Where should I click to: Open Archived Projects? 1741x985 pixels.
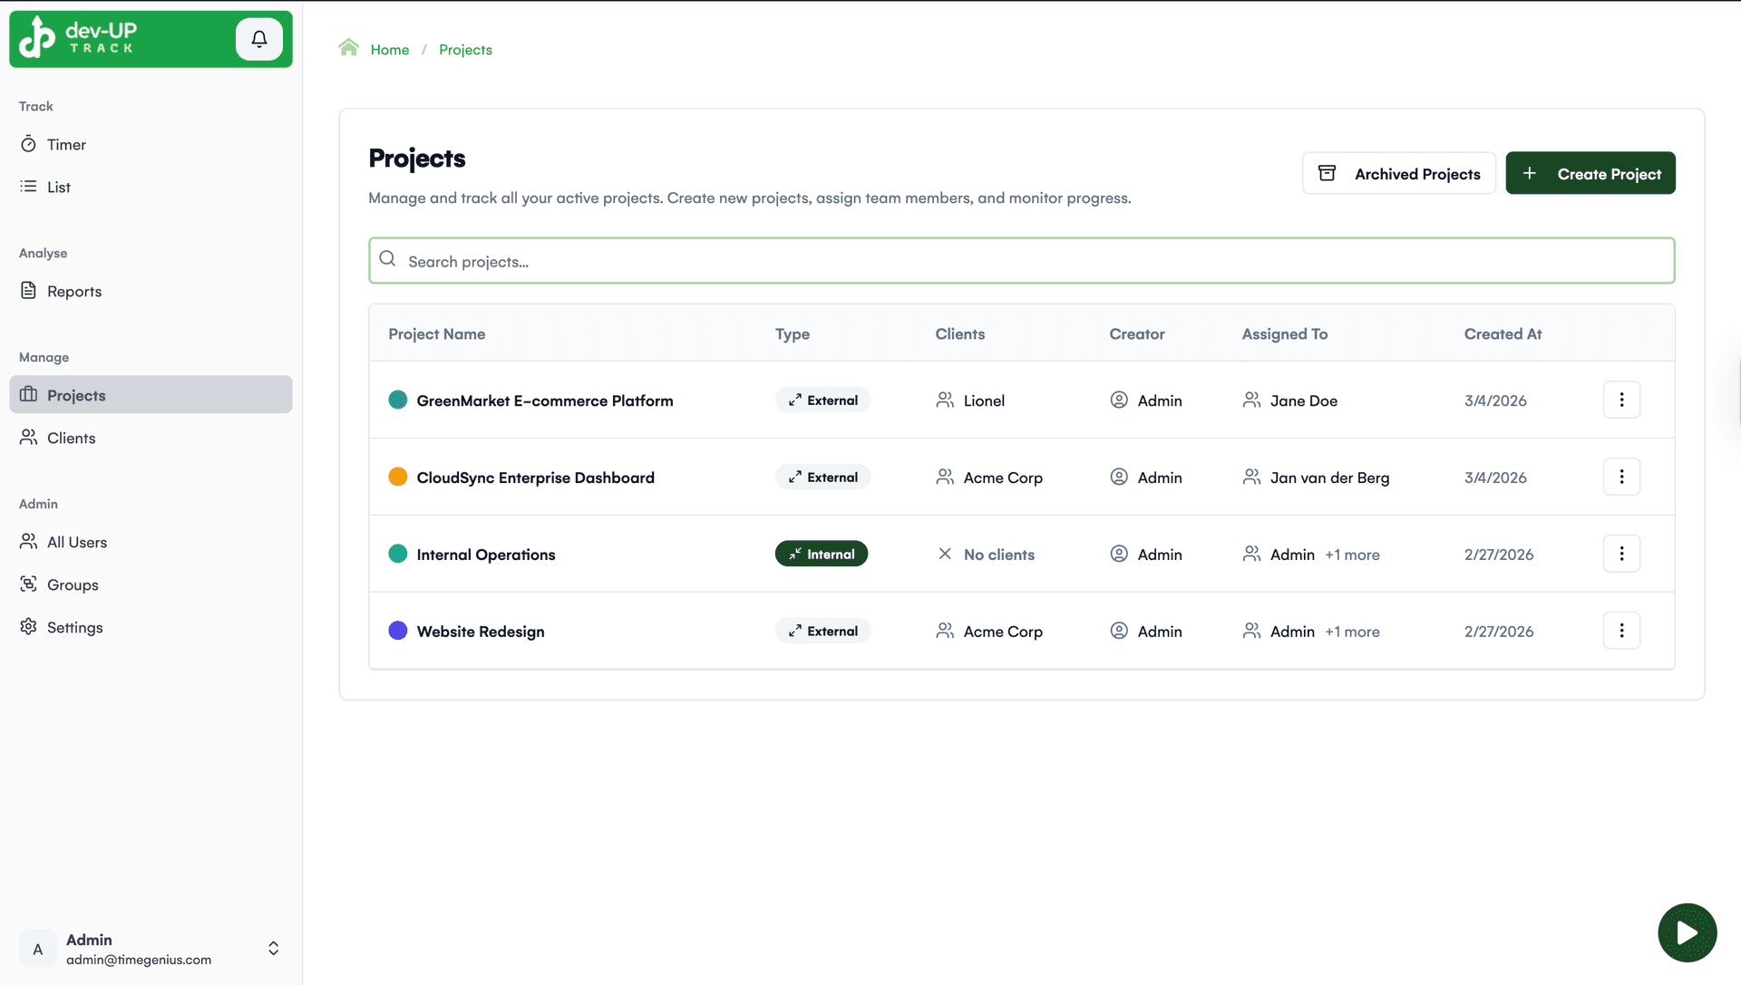click(x=1398, y=173)
